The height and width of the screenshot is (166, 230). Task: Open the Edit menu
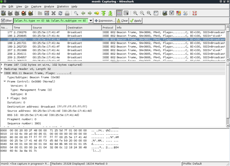click(11, 6)
